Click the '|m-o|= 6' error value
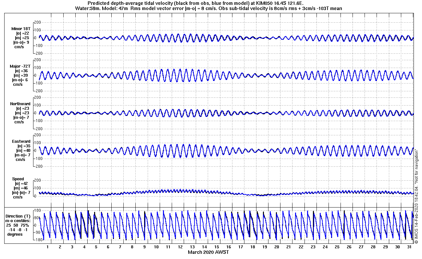422x259 pixels. [20, 80]
